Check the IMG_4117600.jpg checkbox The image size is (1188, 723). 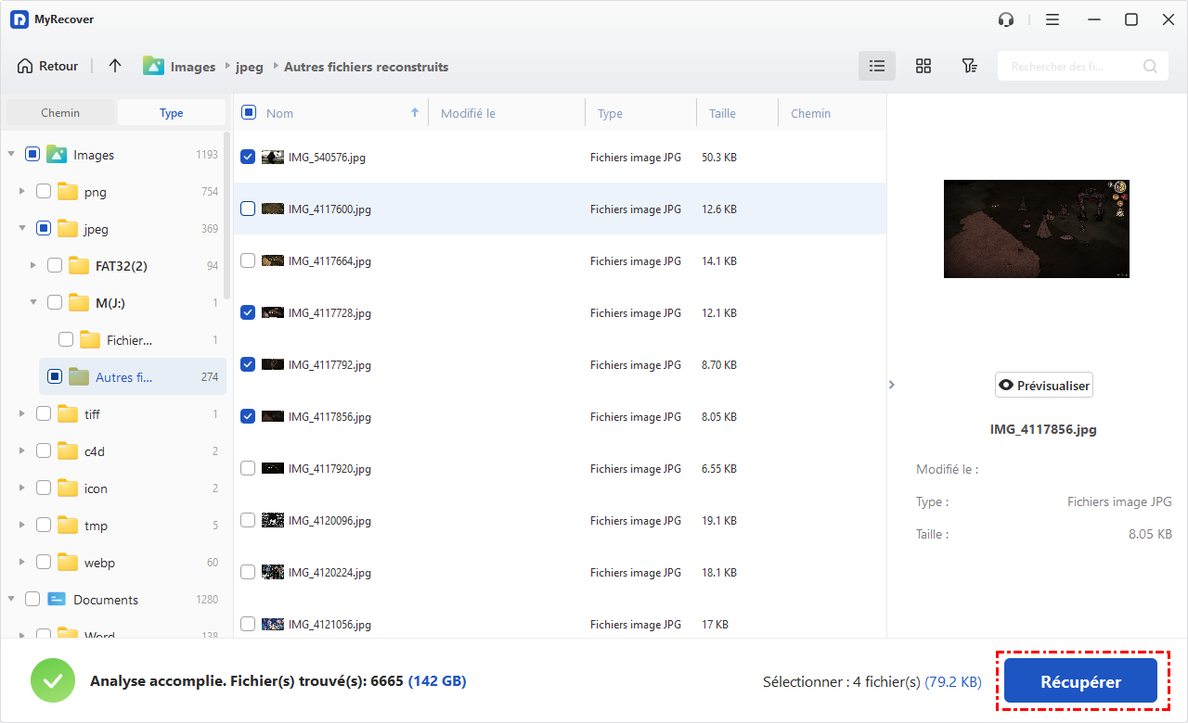(x=248, y=209)
